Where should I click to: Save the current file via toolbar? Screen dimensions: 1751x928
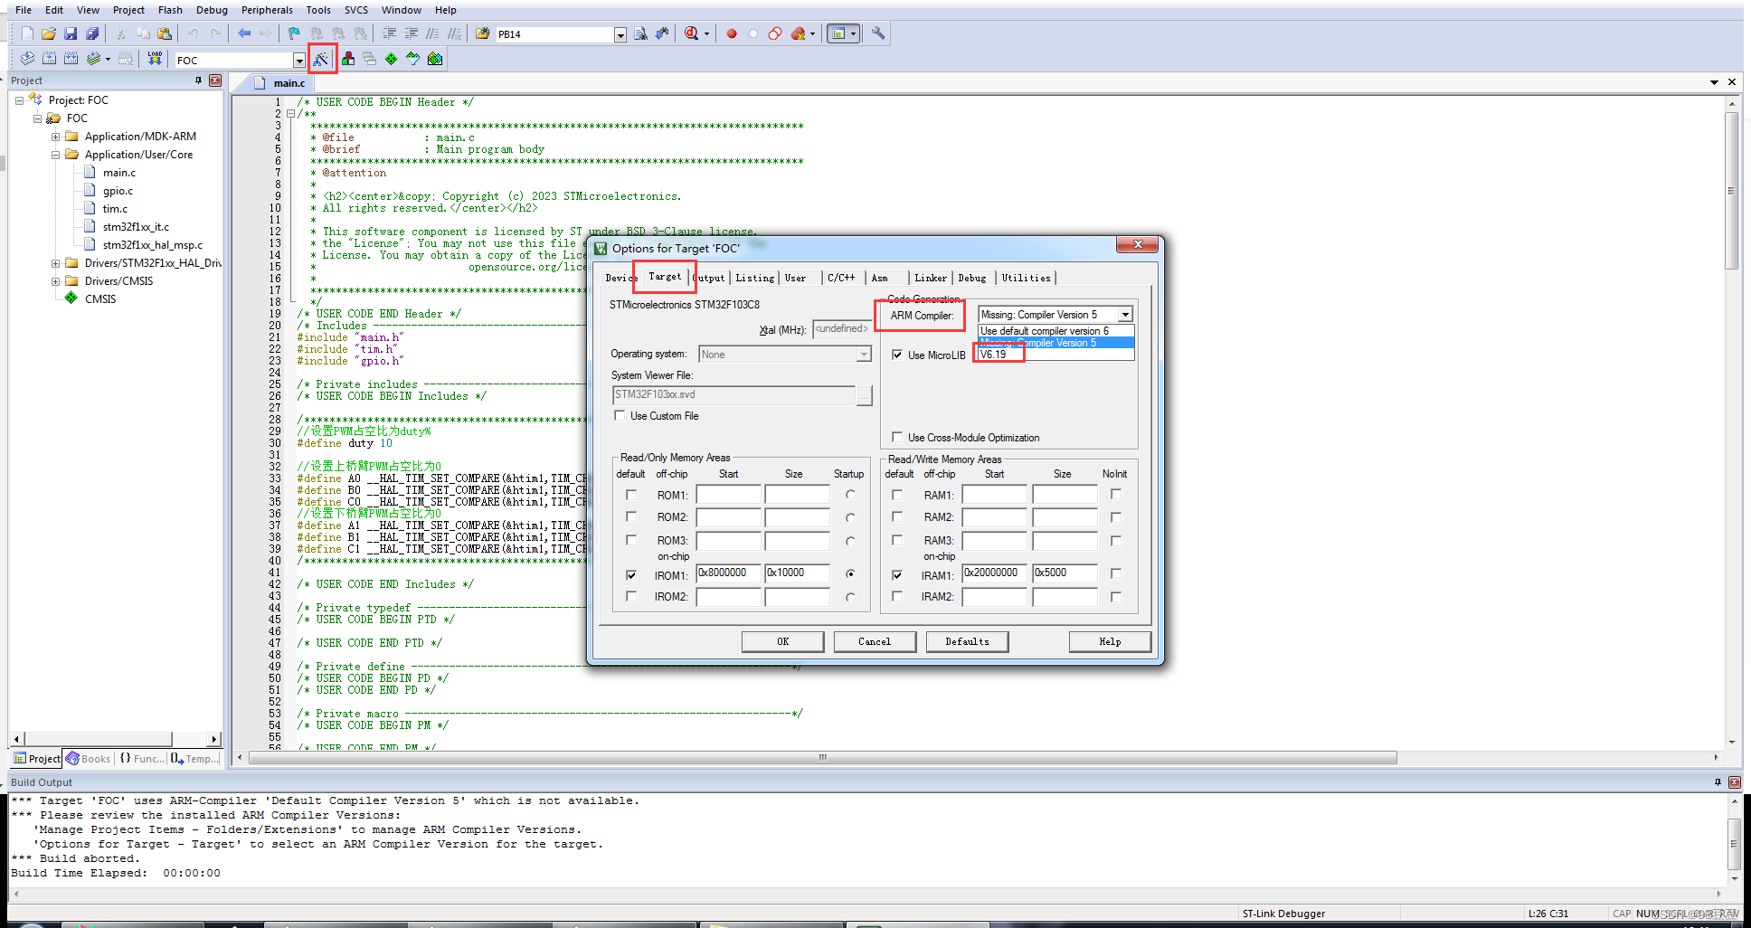coord(71,33)
